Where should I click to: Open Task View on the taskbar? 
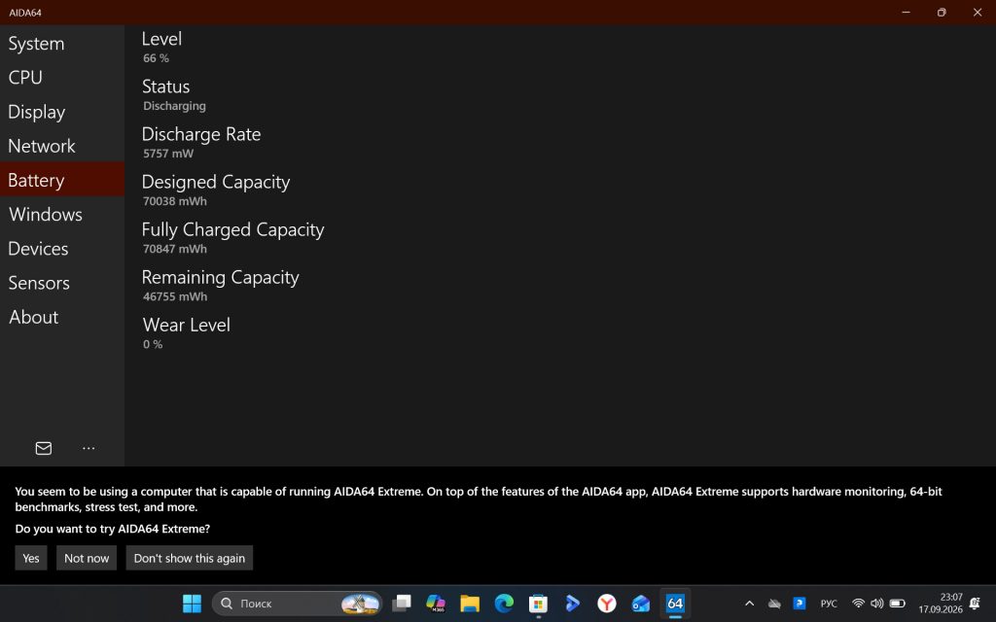[x=402, y=603]
